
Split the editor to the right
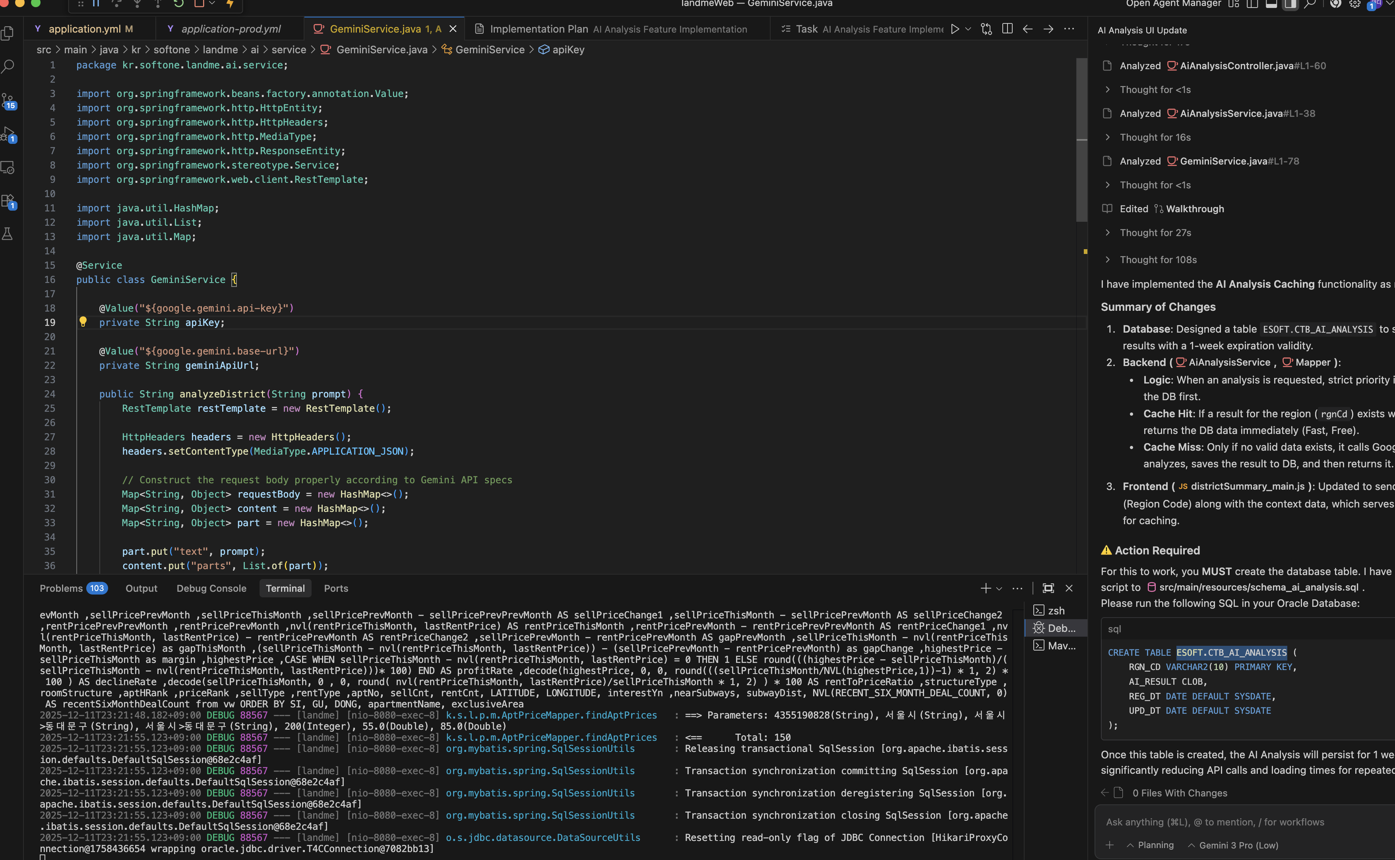coord(1007,29)
